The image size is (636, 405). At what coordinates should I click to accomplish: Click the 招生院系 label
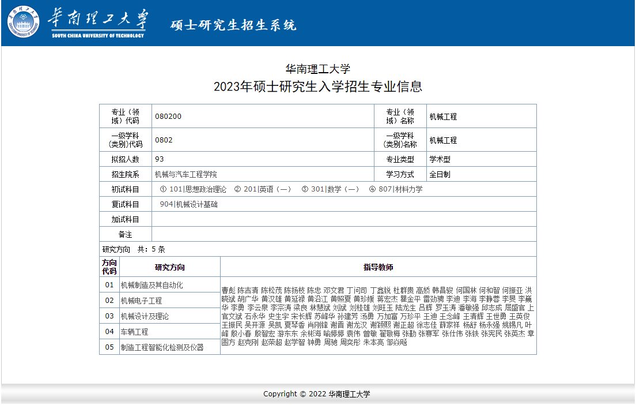[x=126, y=174]
